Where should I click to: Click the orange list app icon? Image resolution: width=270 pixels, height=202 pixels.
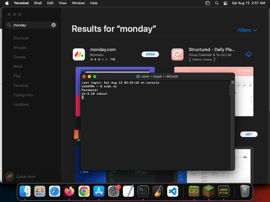(x=76, y=134)
